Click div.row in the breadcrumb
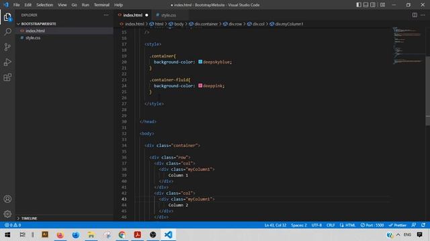Viewport: 430px width, 241px height. coord(232,24)
